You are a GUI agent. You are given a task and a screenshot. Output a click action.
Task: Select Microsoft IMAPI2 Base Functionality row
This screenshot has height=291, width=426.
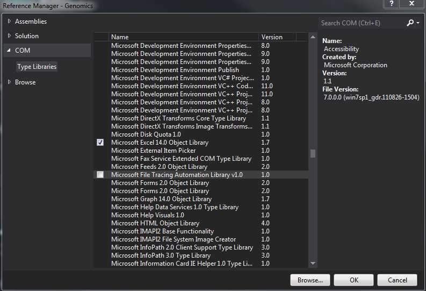click(x=201, y=231)
